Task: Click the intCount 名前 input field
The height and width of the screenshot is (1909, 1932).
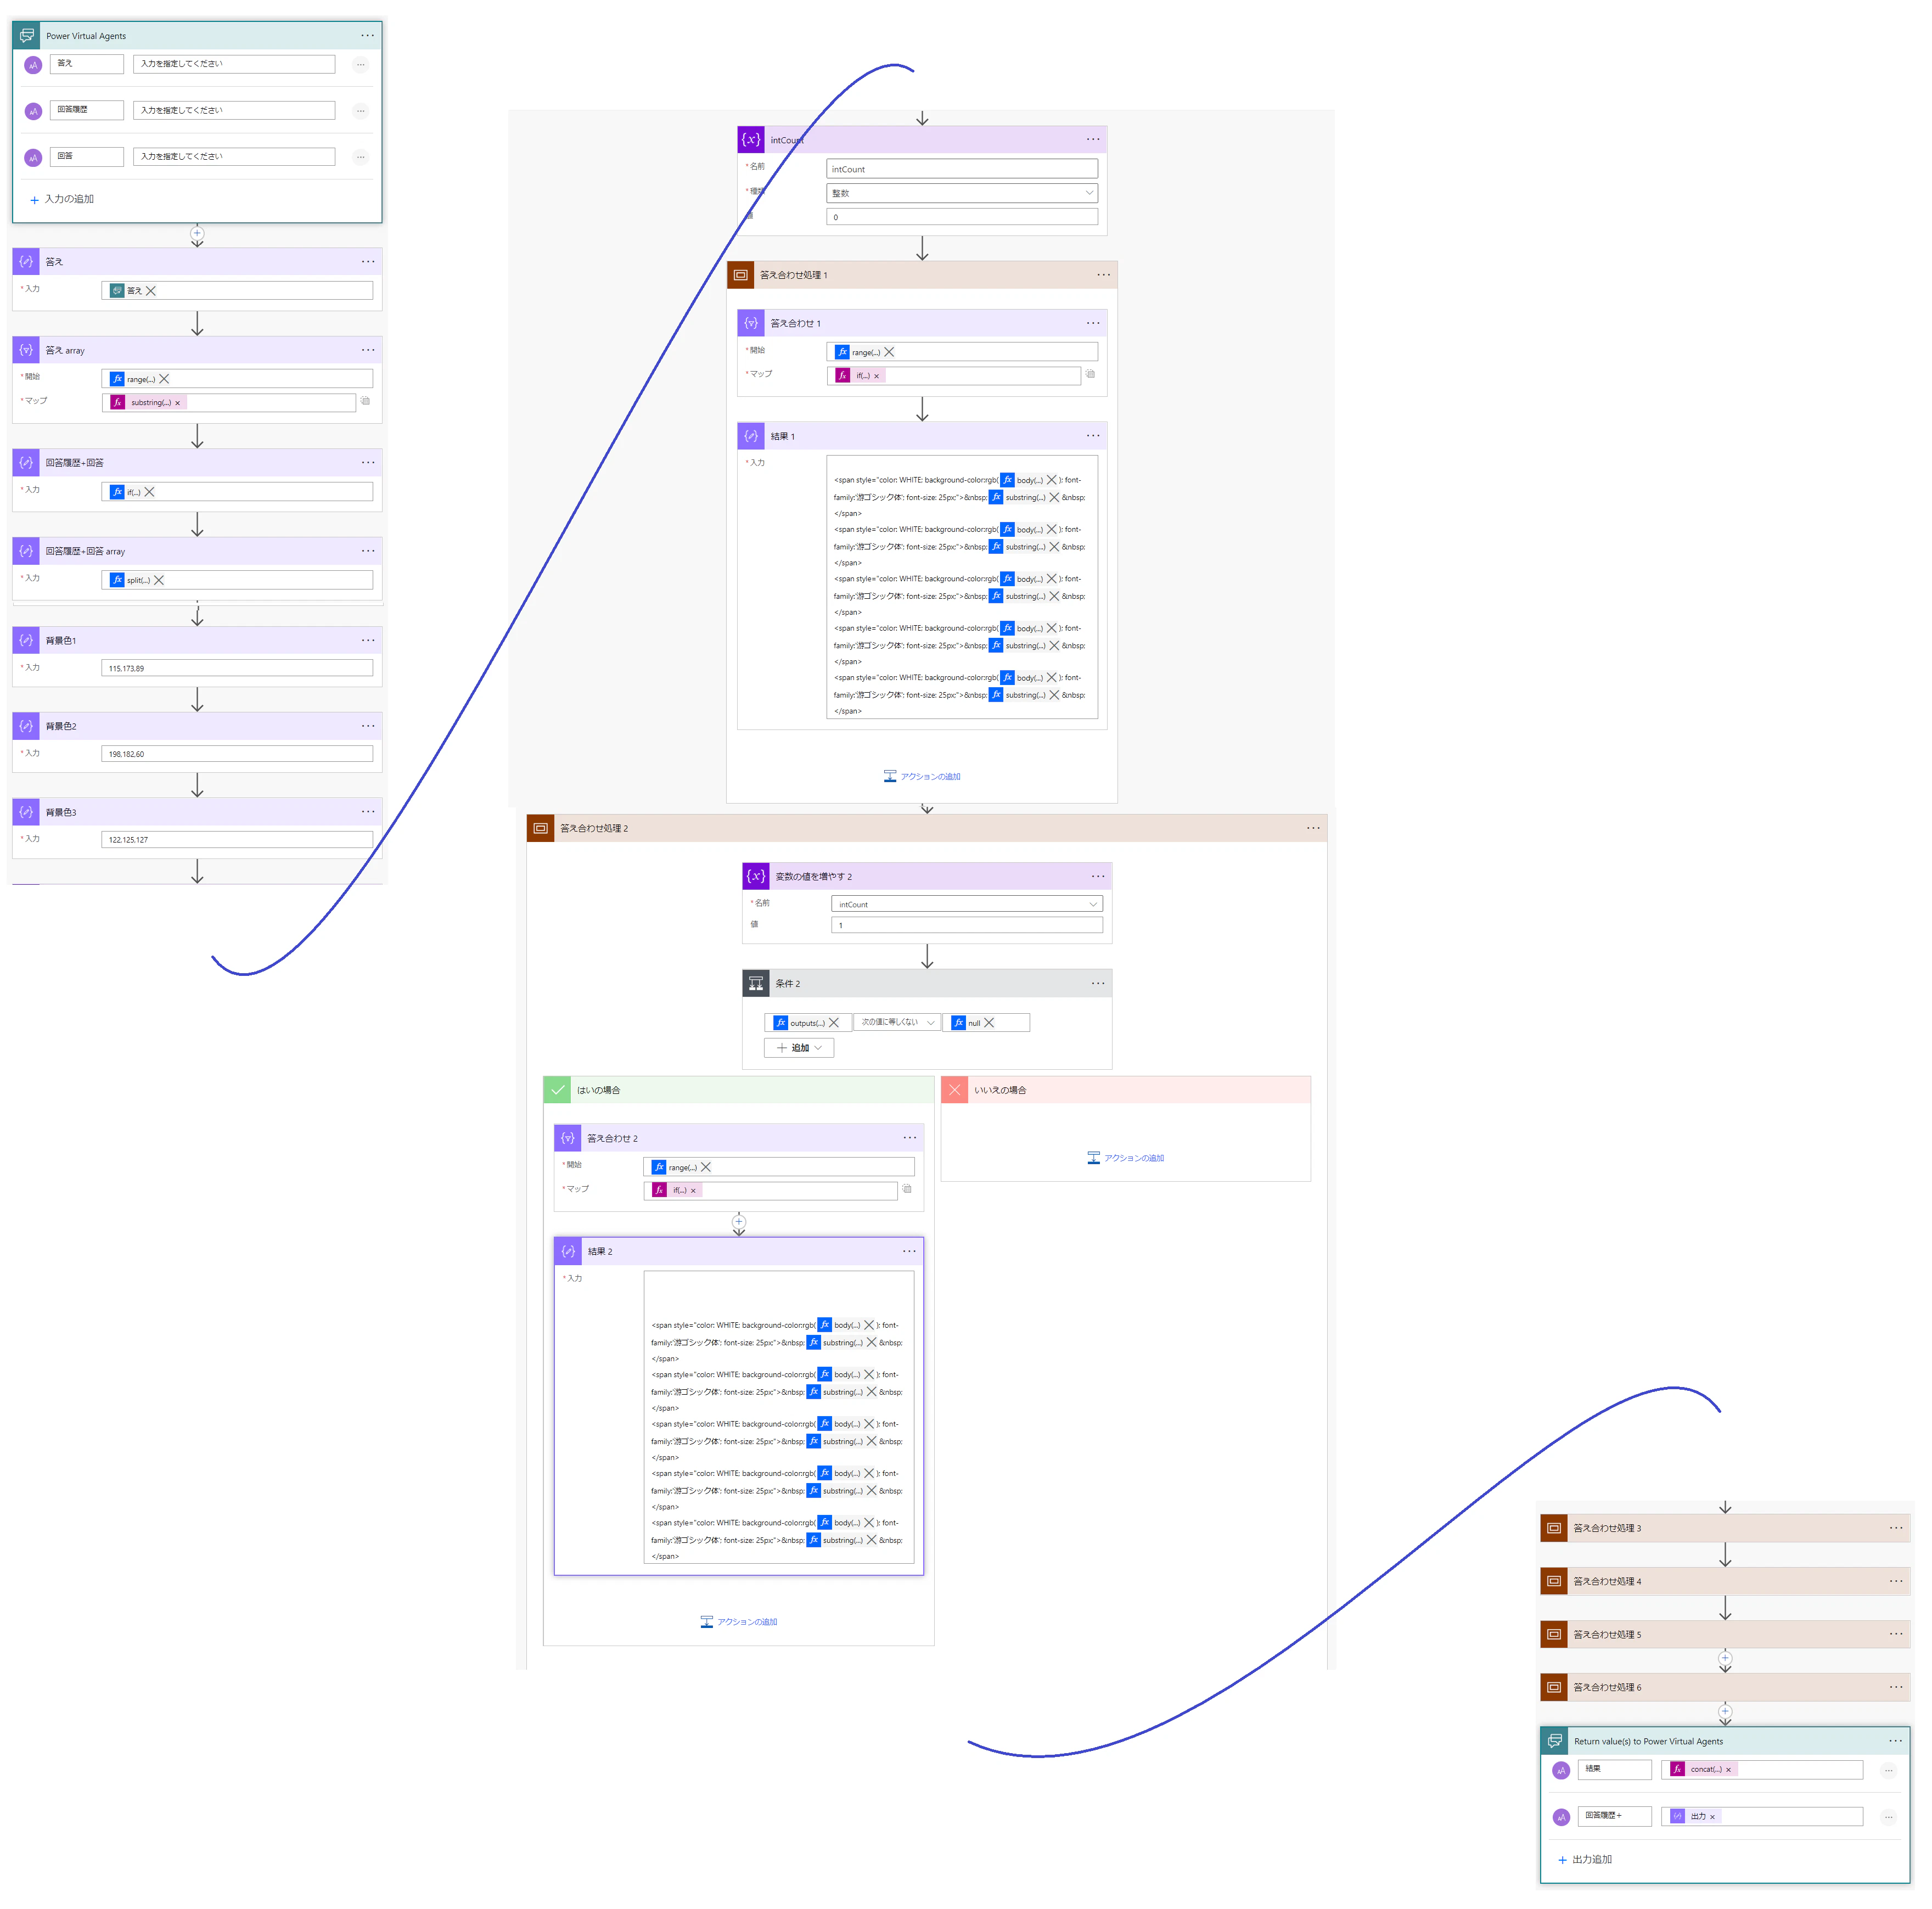Action: coord(962,169)
